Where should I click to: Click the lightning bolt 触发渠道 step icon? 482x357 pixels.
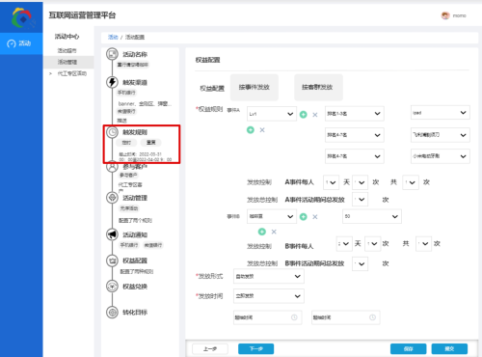click(112, 82)
